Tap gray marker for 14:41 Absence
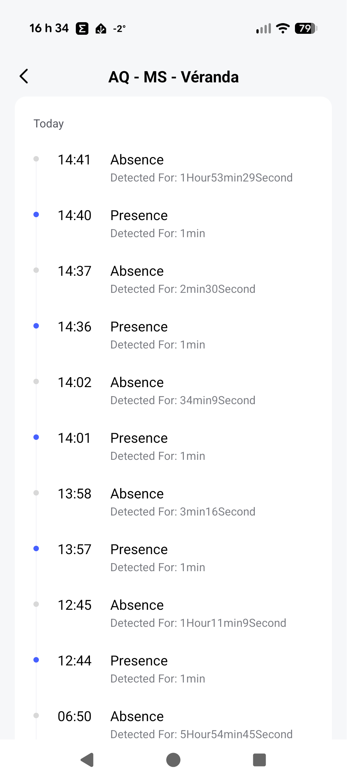The height and width of the screenshot is (780, 347). click(36, 159)
